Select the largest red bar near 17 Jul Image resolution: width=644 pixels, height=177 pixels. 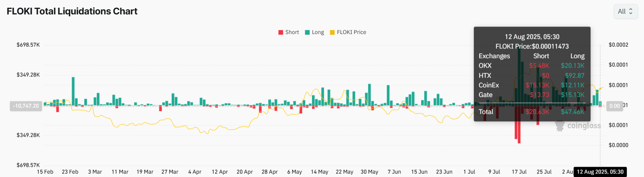coord(519,125)
